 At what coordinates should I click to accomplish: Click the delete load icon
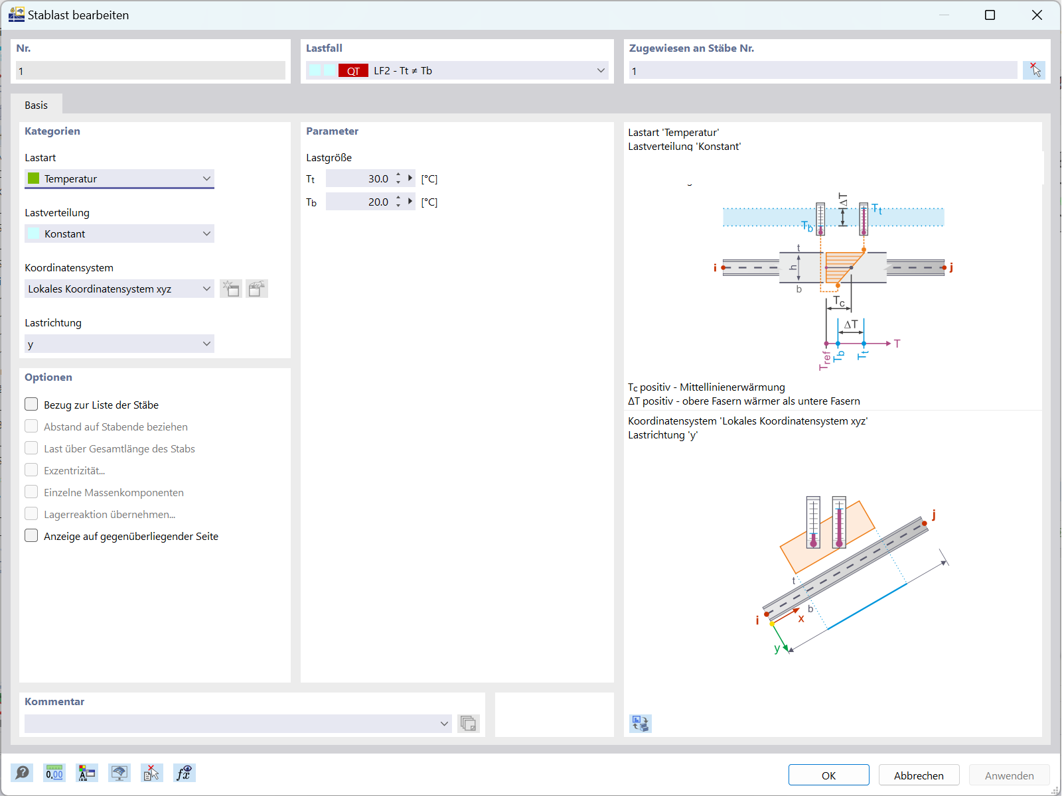[151, 773]
